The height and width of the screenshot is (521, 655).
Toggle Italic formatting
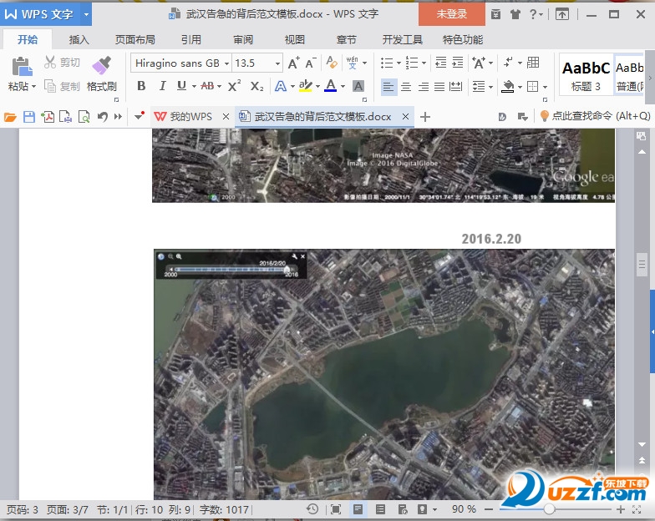pyautogui.click(x=161, y=86)
